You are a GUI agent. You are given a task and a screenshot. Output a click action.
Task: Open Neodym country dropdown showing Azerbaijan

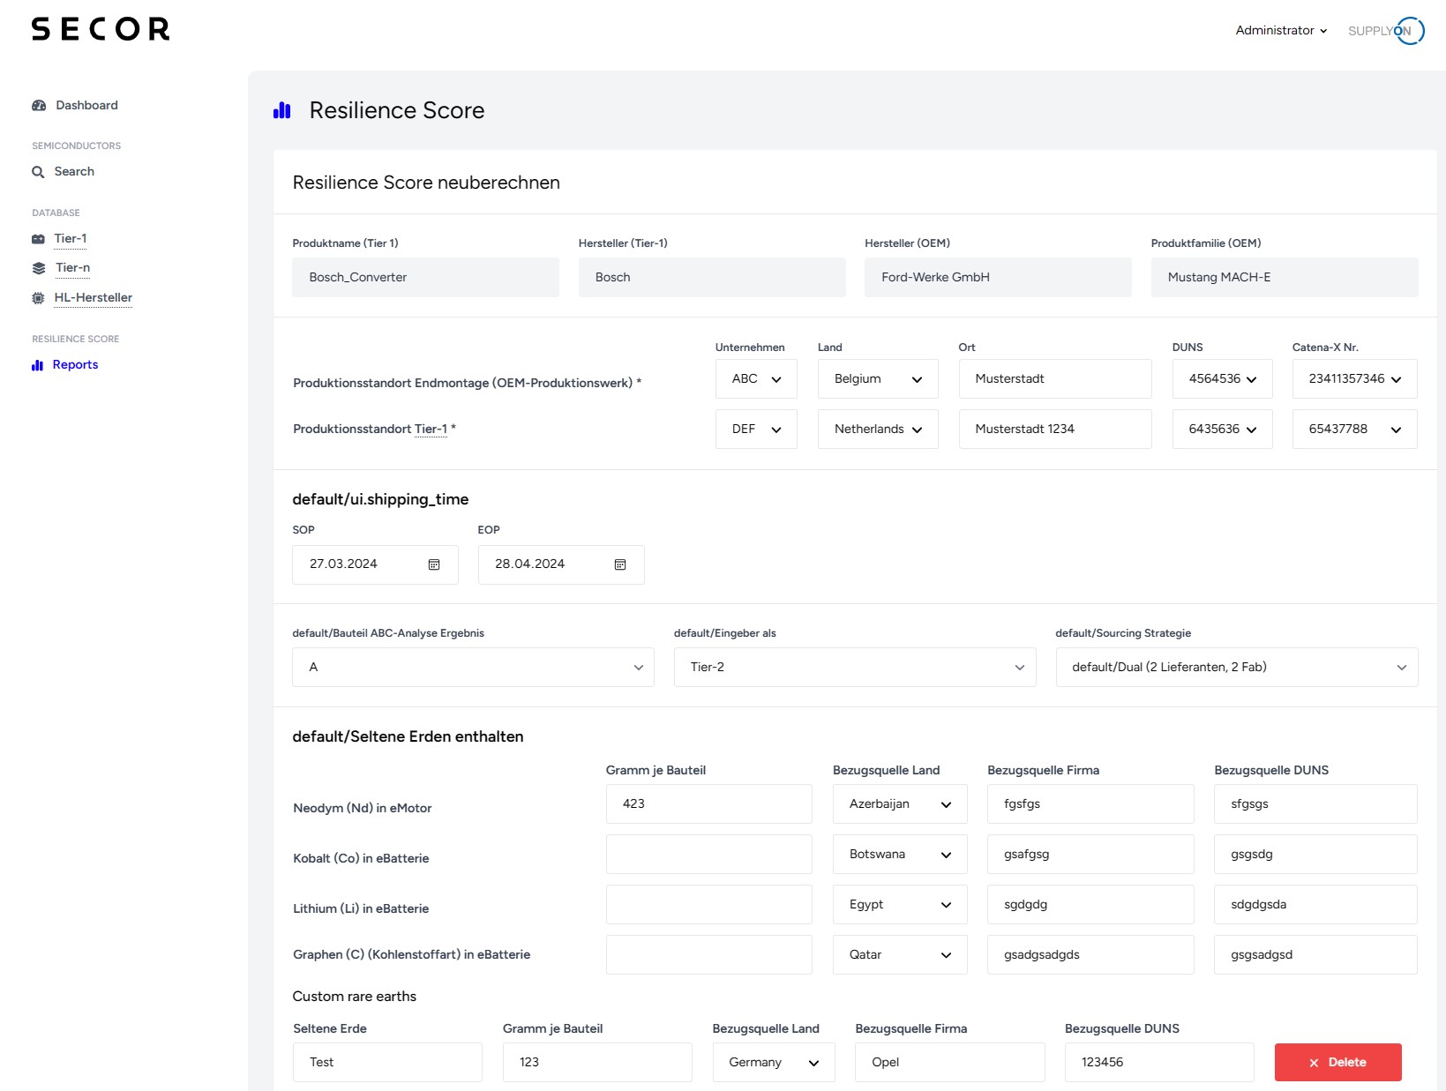(900, 804)
